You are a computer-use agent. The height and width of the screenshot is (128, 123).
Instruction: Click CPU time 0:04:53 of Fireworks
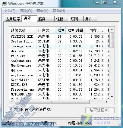click(x=76, y=89)
